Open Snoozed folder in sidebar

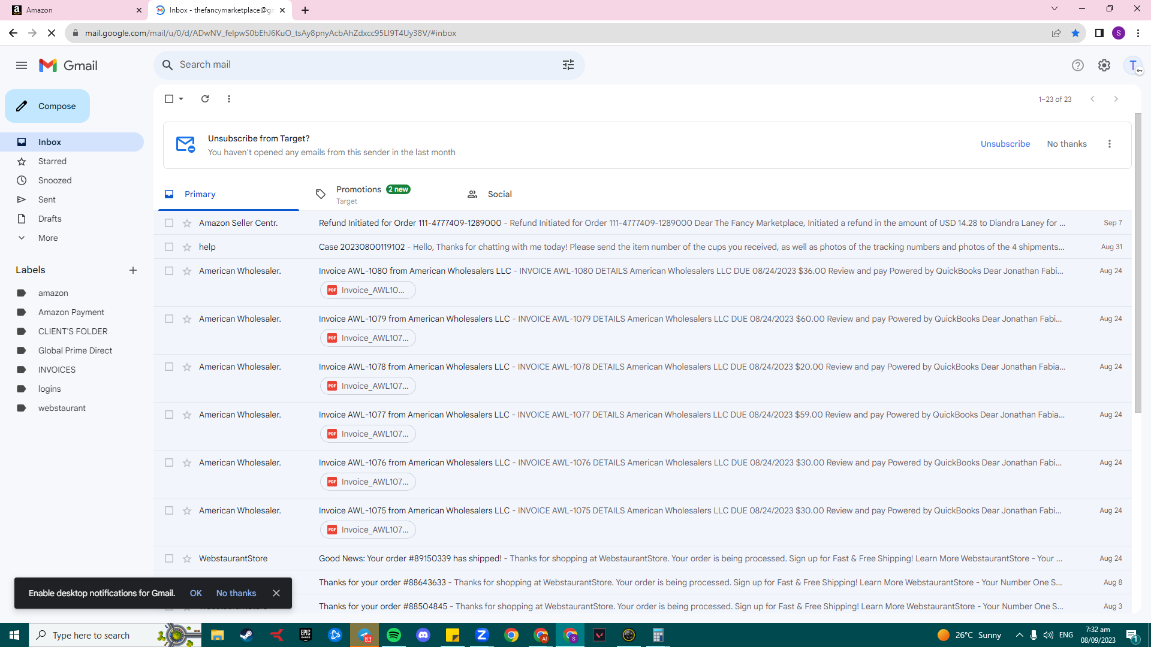pos(72,180)
